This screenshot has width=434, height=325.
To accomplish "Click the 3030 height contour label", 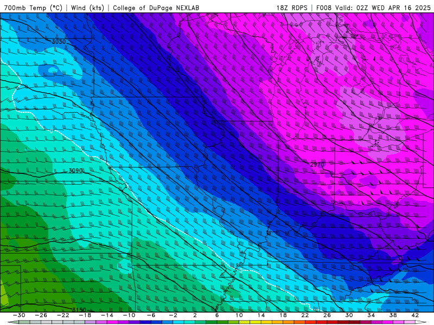I will tap(59, 42).
